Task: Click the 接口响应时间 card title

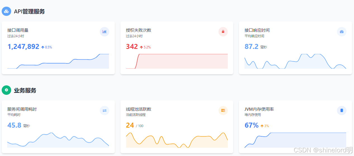Action: pyautogui.click(x=257, y=30)
